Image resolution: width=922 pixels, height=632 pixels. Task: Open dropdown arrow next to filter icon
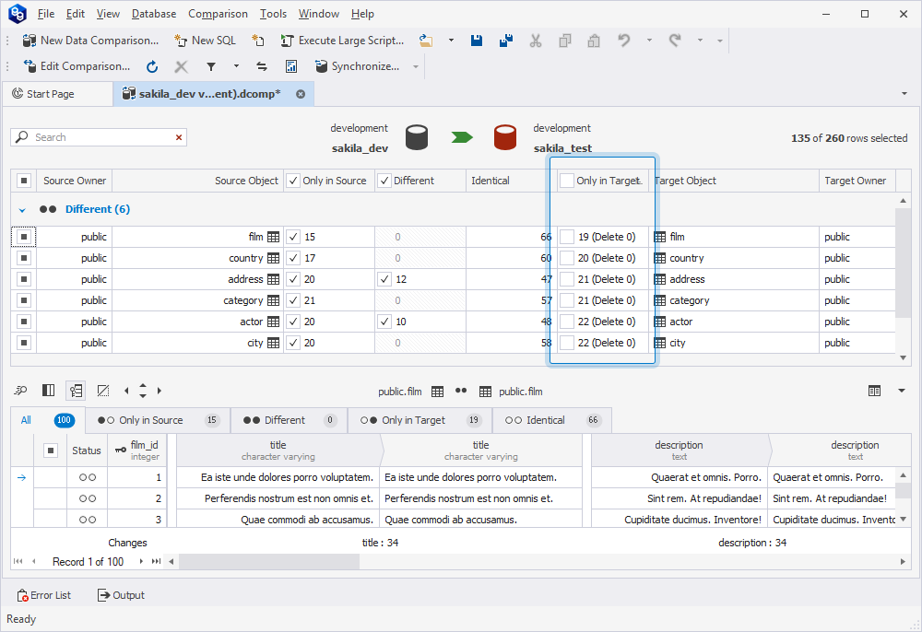point(236,66)
